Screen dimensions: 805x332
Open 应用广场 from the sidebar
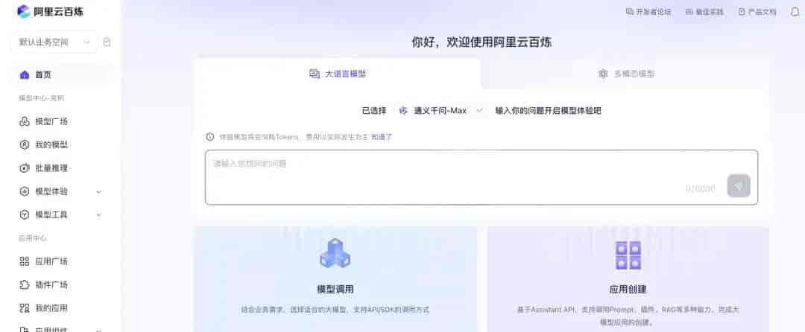51,261
